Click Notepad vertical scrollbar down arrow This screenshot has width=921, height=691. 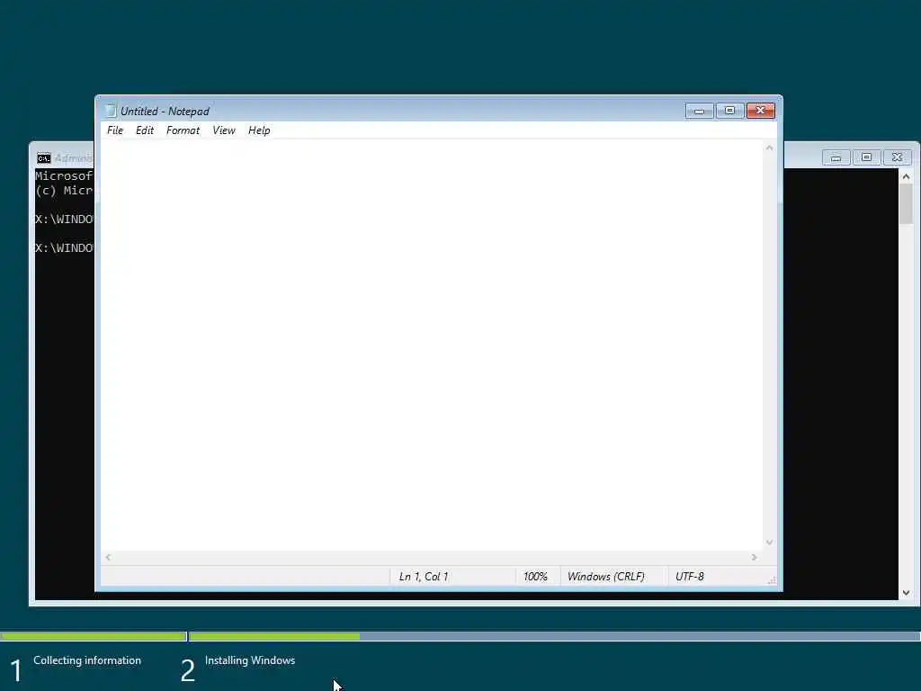tap(770, 543)
